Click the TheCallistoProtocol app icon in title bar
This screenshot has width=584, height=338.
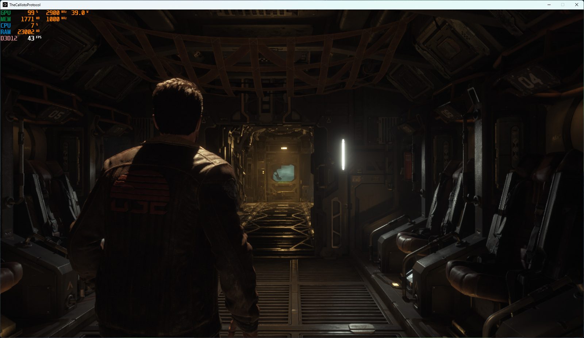pyautogui.click(x=5, y=5)
